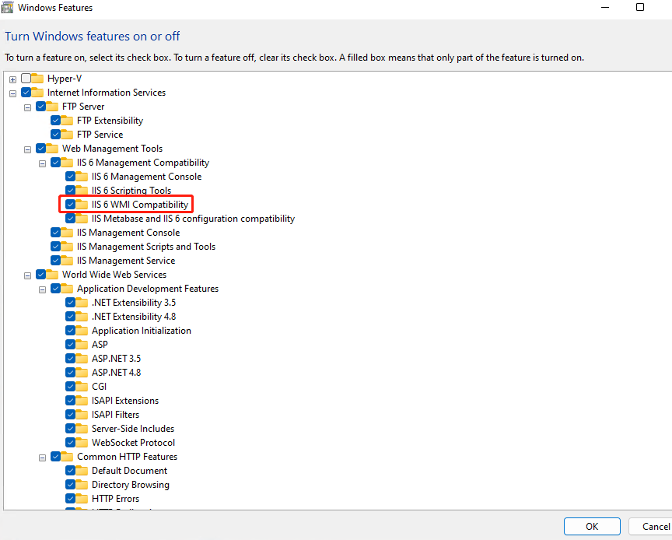Viewport: 672px width, 540px height.
Task: Uncheck IIS Management Scripts and Tools checkbox
Action: click(56, 246)
